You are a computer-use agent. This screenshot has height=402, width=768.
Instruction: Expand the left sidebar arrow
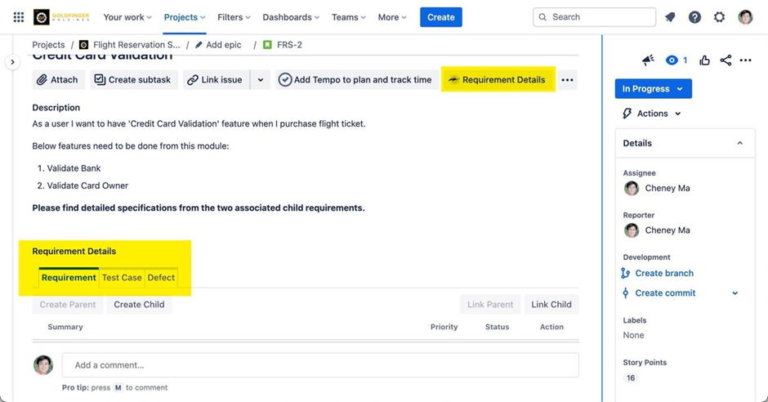12,62
